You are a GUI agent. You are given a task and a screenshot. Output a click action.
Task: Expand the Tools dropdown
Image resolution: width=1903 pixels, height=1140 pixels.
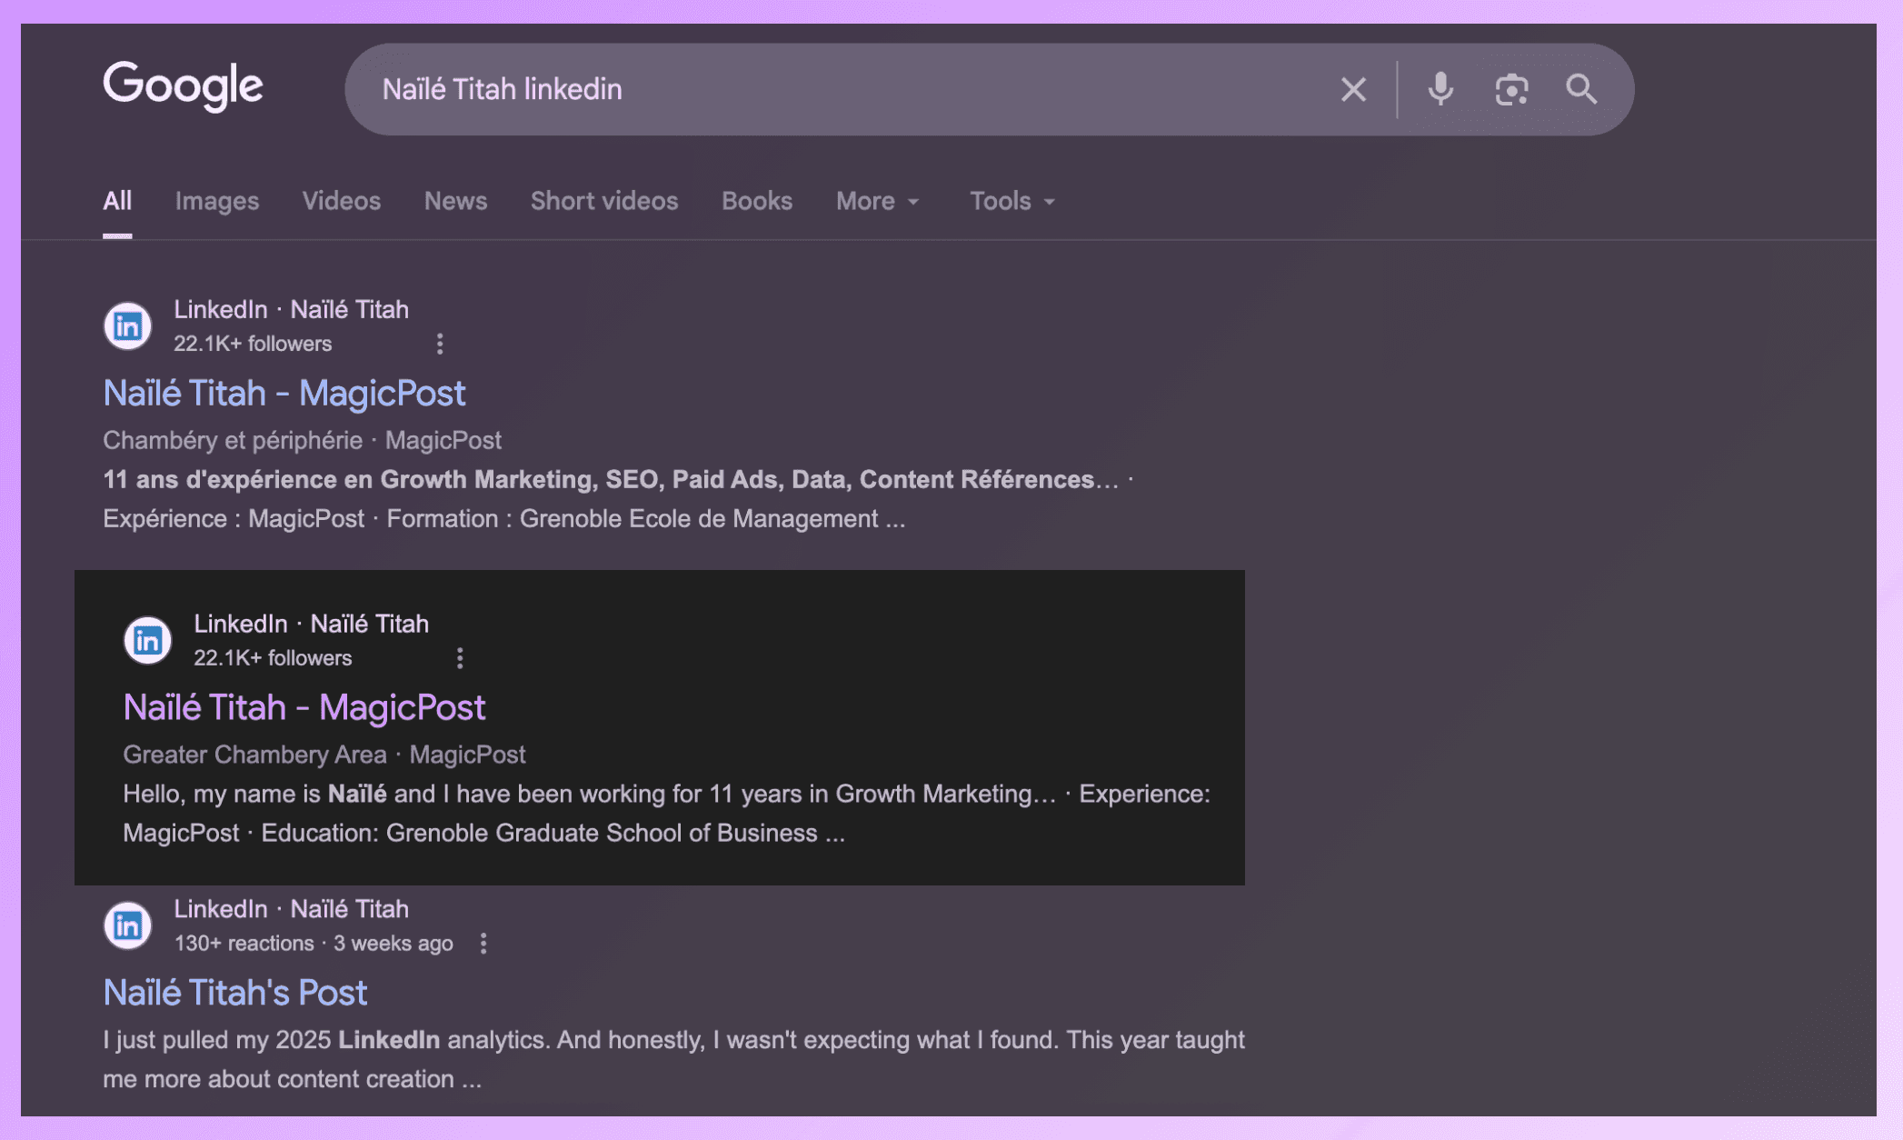point(1011,201)
